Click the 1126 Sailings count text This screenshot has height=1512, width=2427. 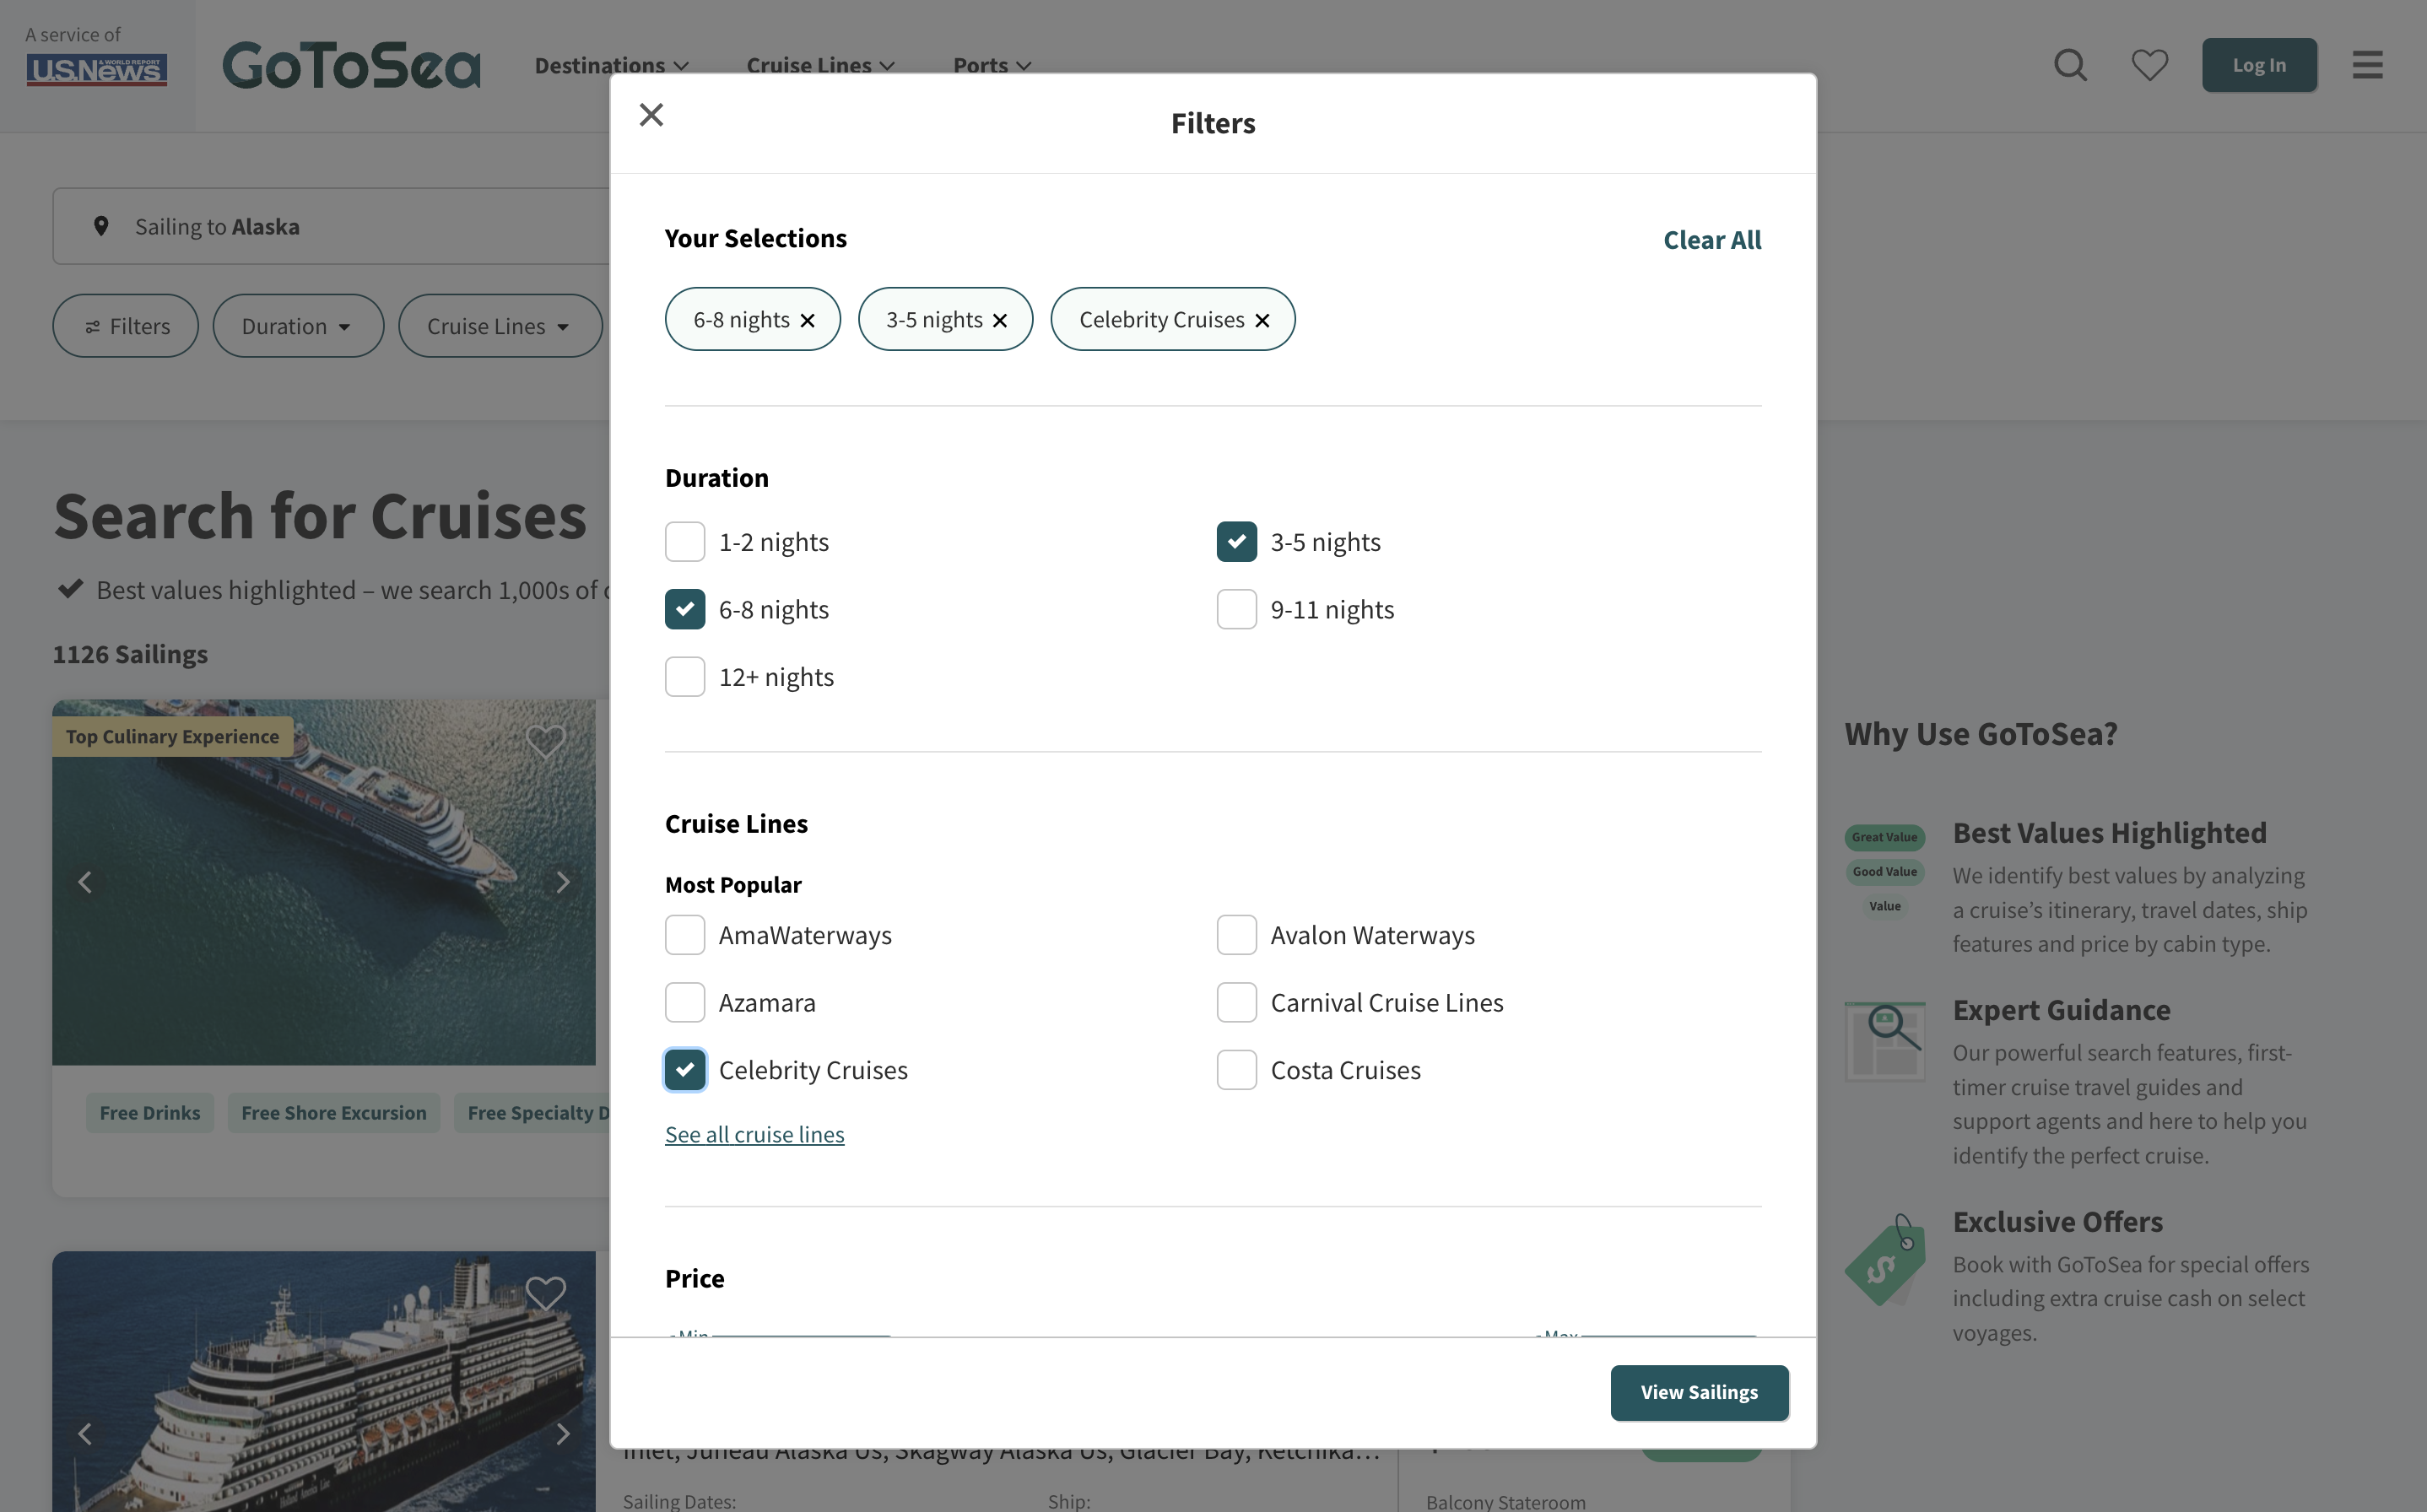(x=130, y=654)
